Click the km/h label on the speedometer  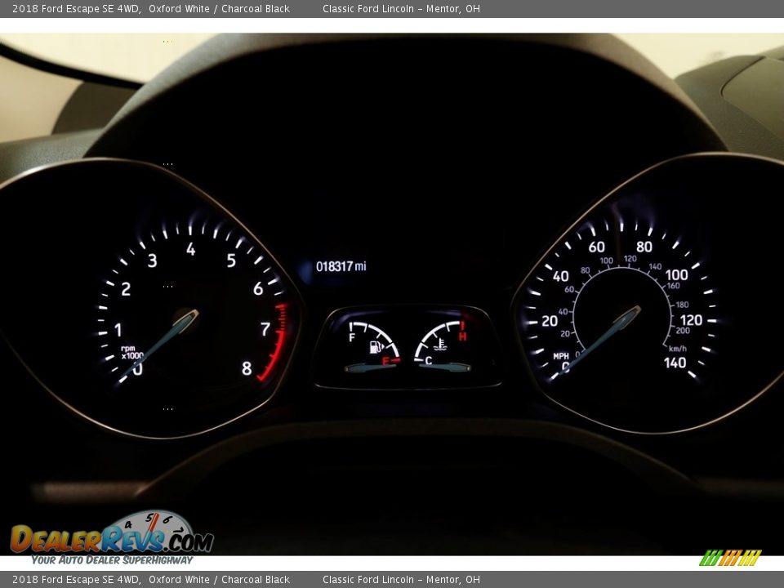(x=678, y=347)
